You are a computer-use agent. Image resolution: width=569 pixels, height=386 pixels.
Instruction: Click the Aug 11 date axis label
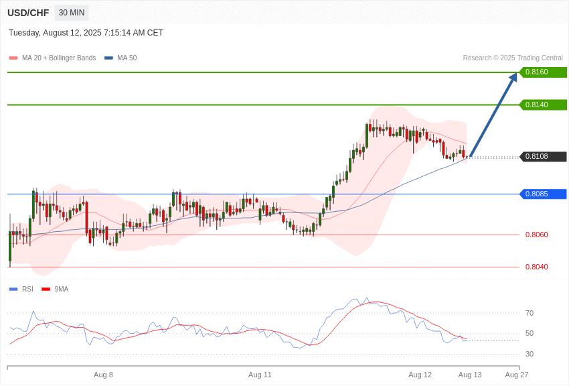point(260,375)
